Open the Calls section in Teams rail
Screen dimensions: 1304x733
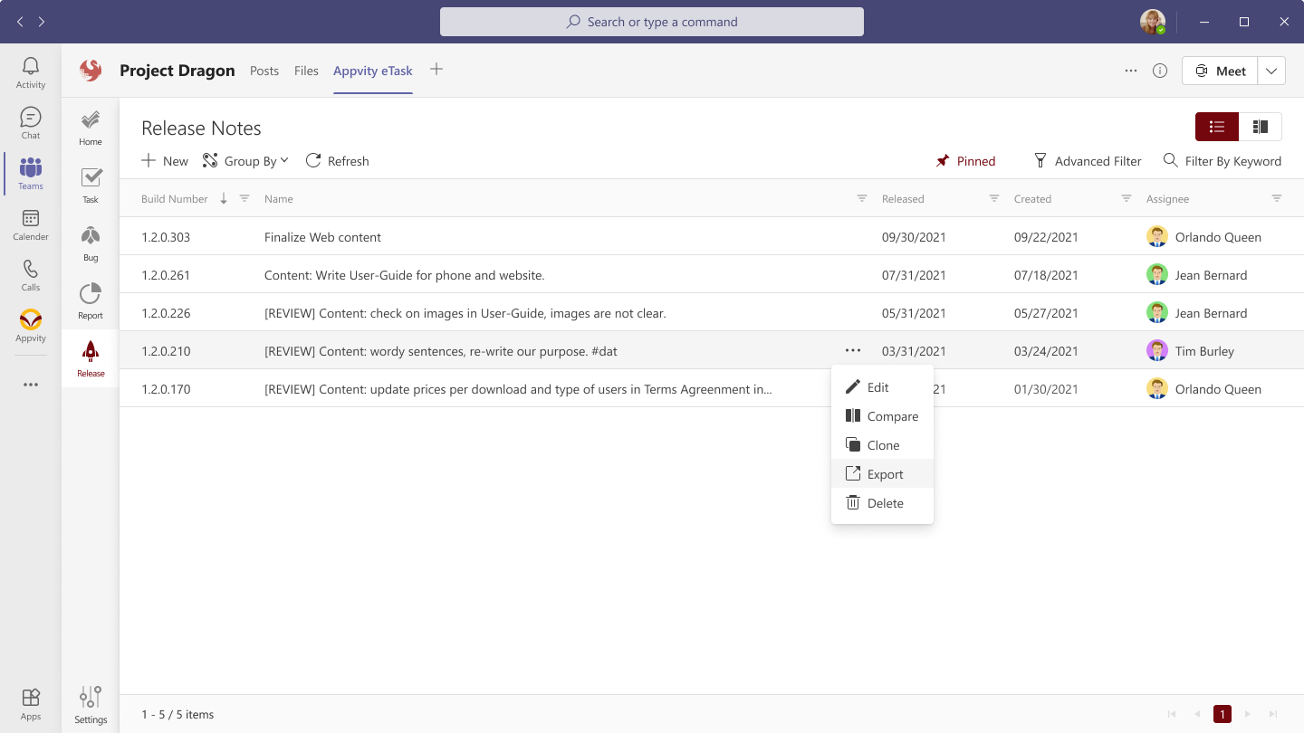30,276
